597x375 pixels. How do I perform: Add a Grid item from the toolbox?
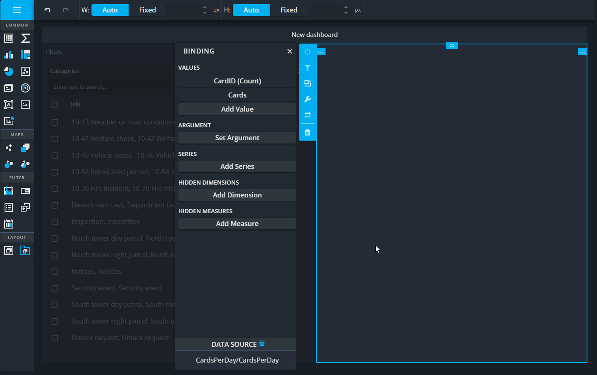click(9, 38)
